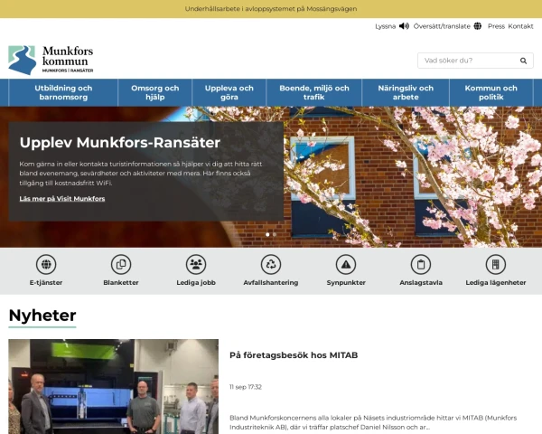Select the Kommun och politik menu
The height and width of the screenshot is (434, 542).
pos(491,92)
